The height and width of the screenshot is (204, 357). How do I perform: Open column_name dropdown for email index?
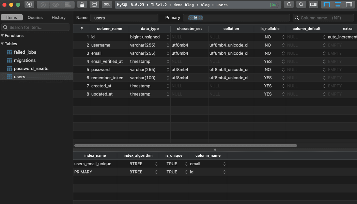(224, 164)
